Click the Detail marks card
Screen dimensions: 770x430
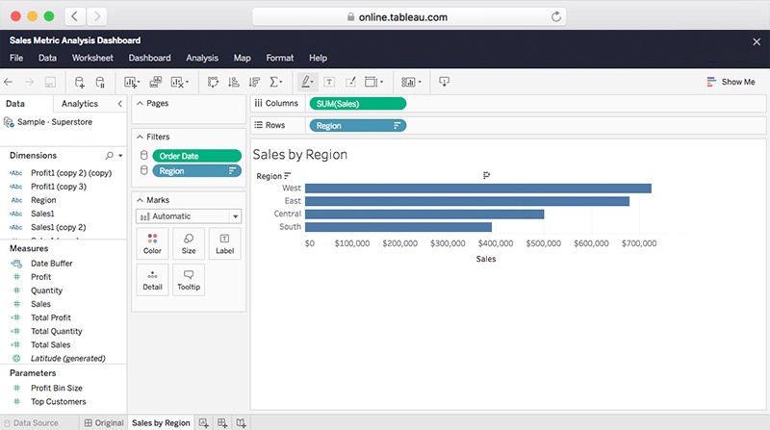(152, 280)
